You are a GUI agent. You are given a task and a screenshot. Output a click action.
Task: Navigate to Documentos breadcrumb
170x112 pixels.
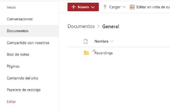tap(81, 26)
